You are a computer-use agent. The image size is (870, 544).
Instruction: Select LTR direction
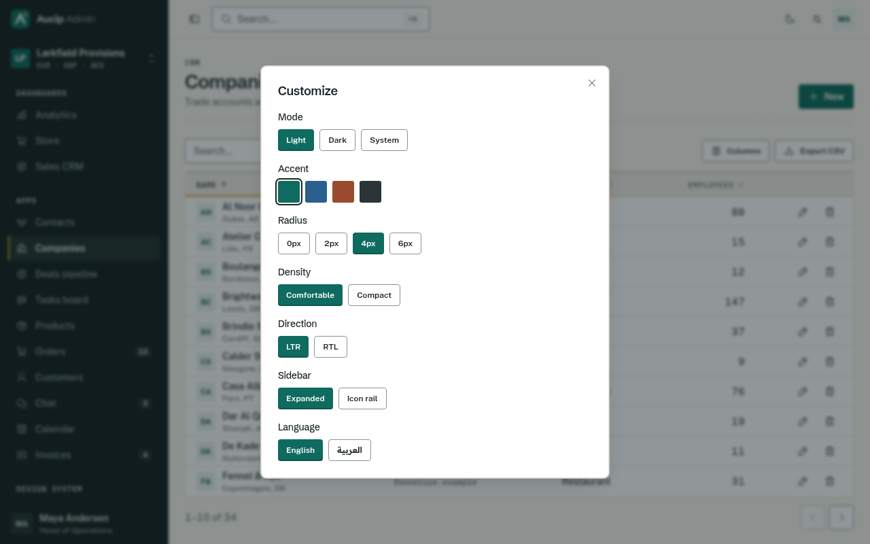tap(293, 347)
